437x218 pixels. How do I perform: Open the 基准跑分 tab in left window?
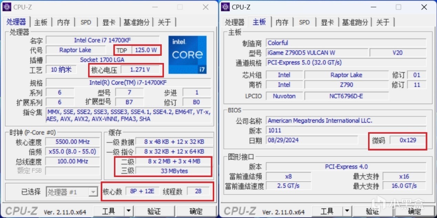[x=137, y=22]
